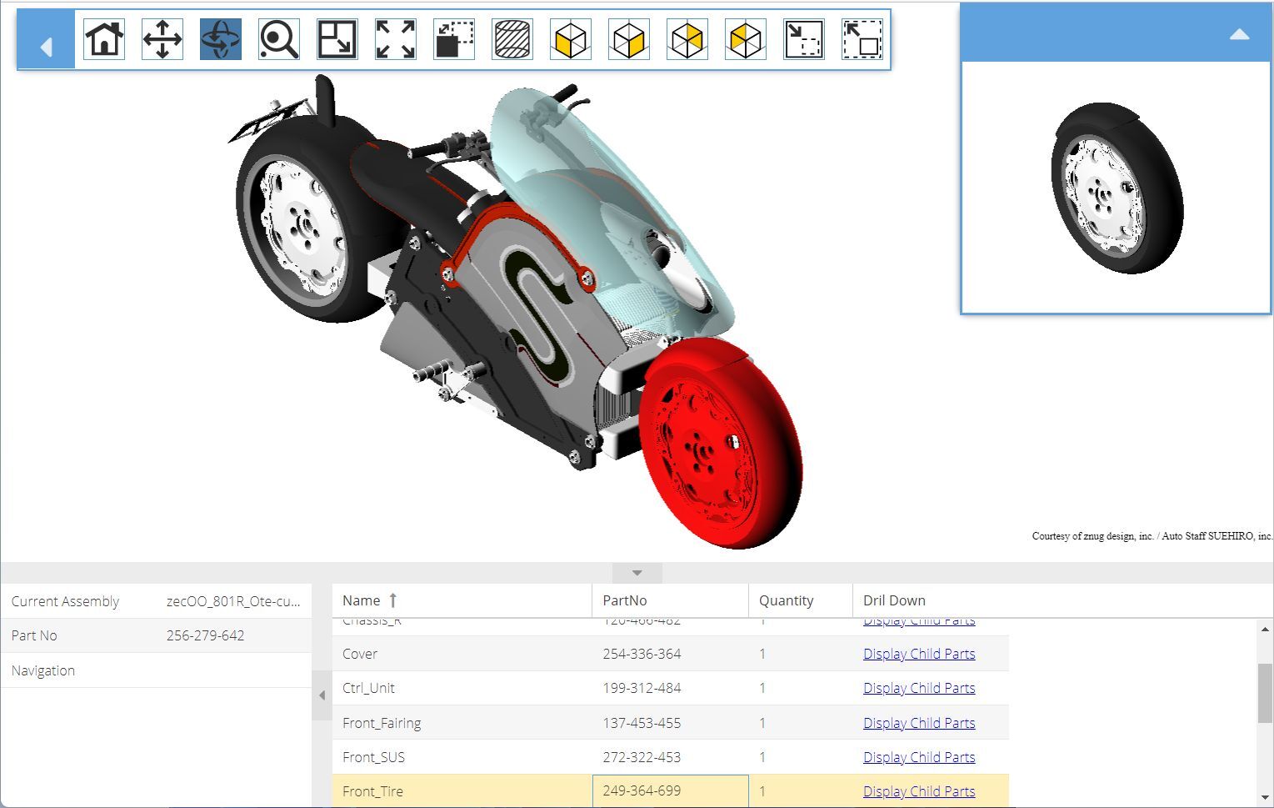The height and width of the screenshot is (808, 1274).
Task: Select the Pan tool with four arrows
Action: [x=162, y=39]
